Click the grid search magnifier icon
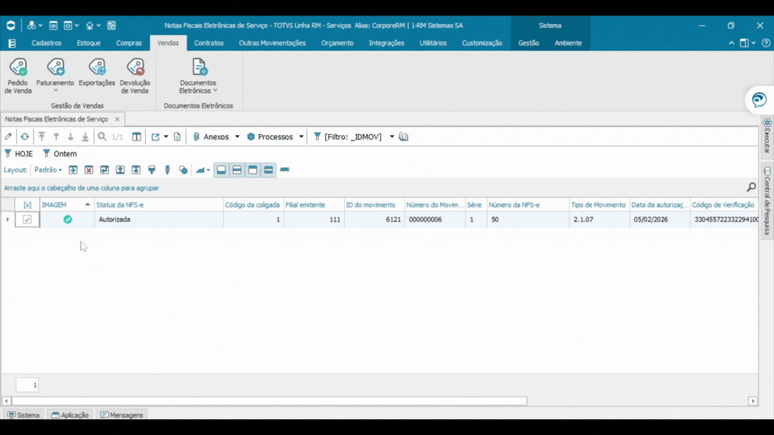The image size is (774, 435). pos(751,187)
